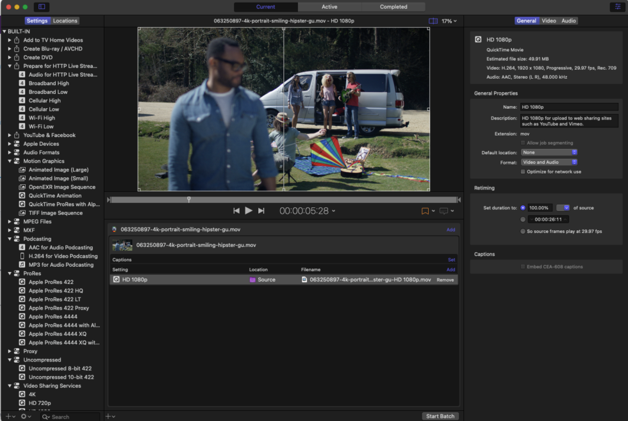628x421 pixels.
Task: Open the Locations tab
Action: 65,20
